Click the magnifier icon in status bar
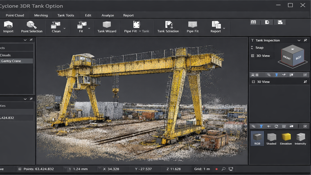 coord(223,169)
